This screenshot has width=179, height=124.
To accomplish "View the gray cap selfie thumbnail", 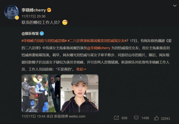I will (x=79, y=93).
